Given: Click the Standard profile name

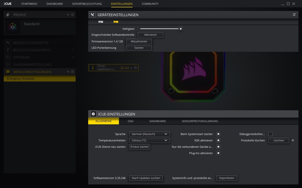Looking at the screenshot, I should [x=31, y=24].
